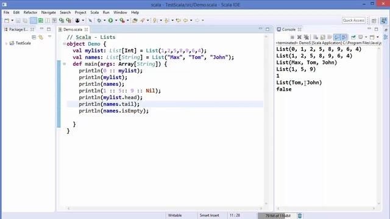
Task: Click the Pin Console icon
Action: click(x=353, y=37)
